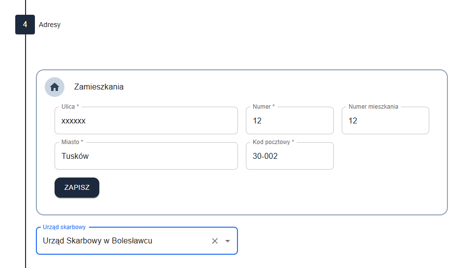Click the Zamieszkania section heading
This screenshot has width=472, height=268.
coord(99,87)
